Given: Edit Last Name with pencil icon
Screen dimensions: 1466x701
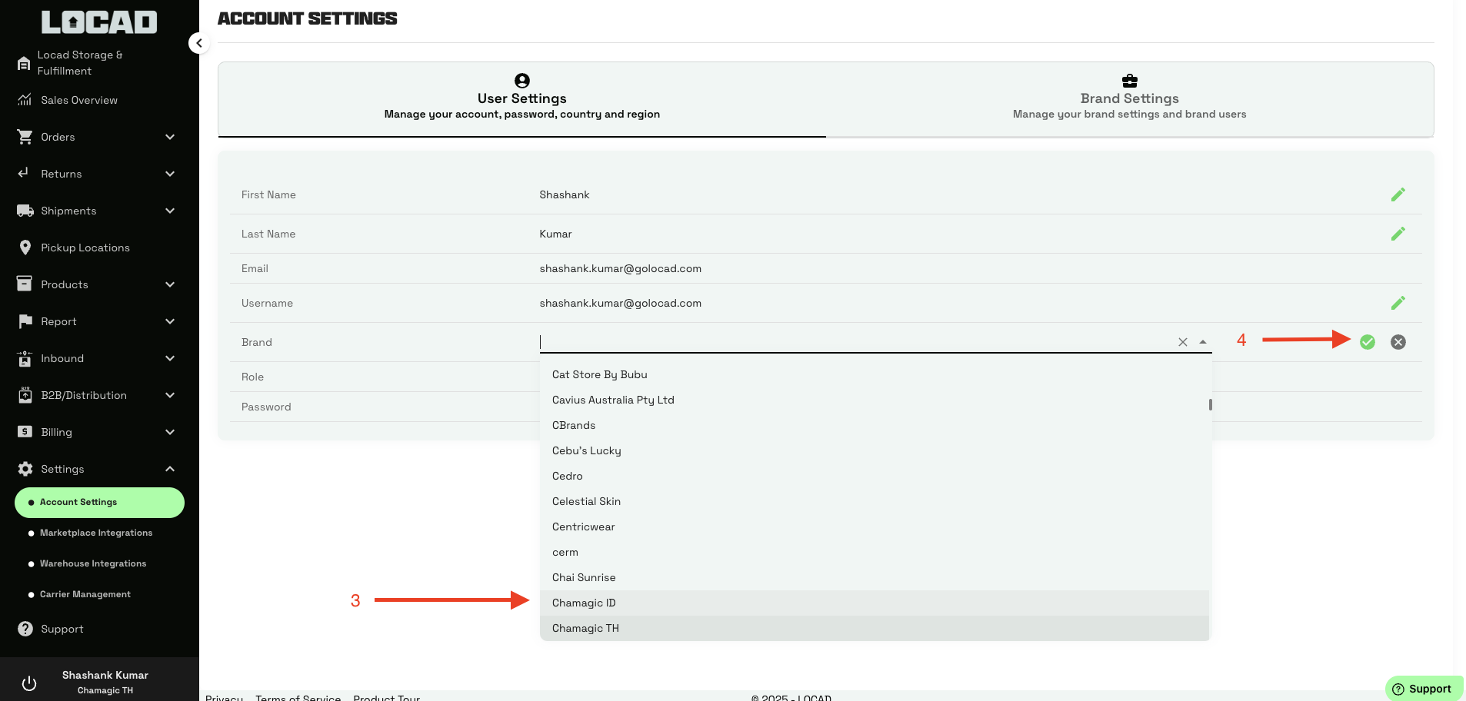Looking at the screenshot, I should pos(1398,234).
